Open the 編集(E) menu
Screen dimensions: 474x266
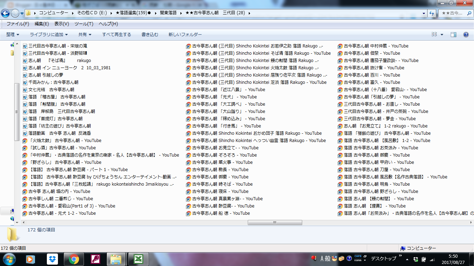tap(42, 24)
